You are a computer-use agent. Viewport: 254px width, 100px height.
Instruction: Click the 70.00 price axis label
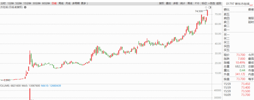pos(218,14)
